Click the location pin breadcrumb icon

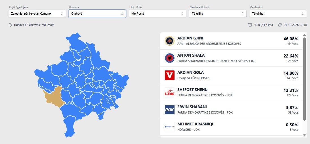pos(10,25)
